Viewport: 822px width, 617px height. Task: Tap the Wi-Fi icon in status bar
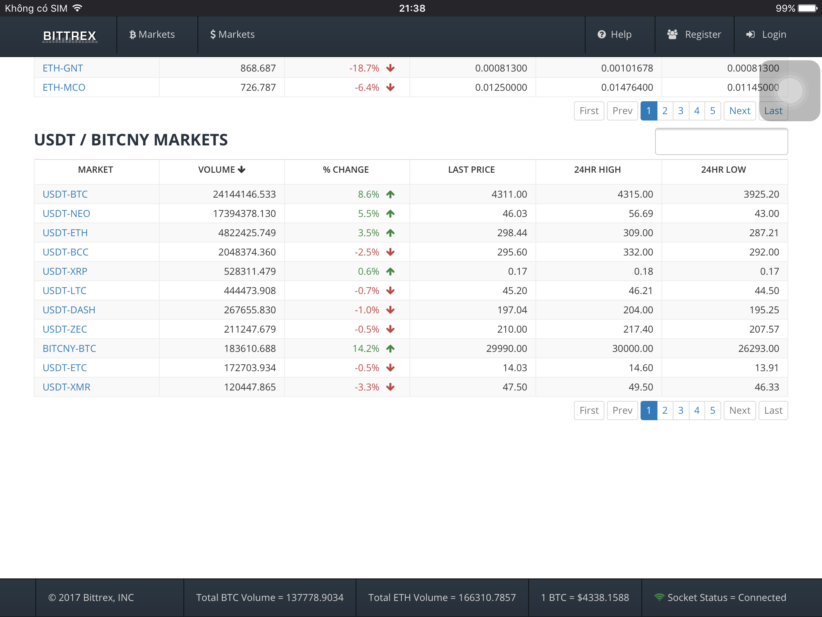pos(77,8)
